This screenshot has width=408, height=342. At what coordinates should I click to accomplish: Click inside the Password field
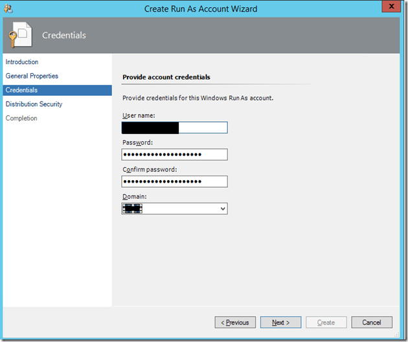click(x=174, y=154)
